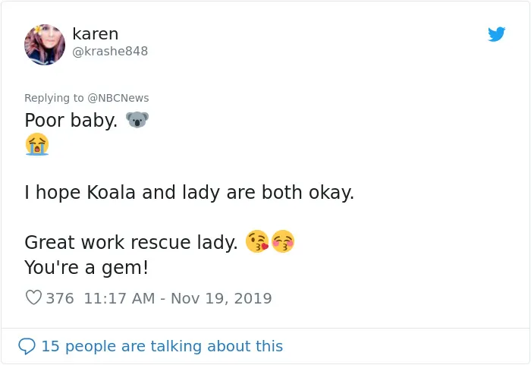Like the tweet with the heart icon
The width and height of the screenshot is (531, 365).
(x=33, y=298)
